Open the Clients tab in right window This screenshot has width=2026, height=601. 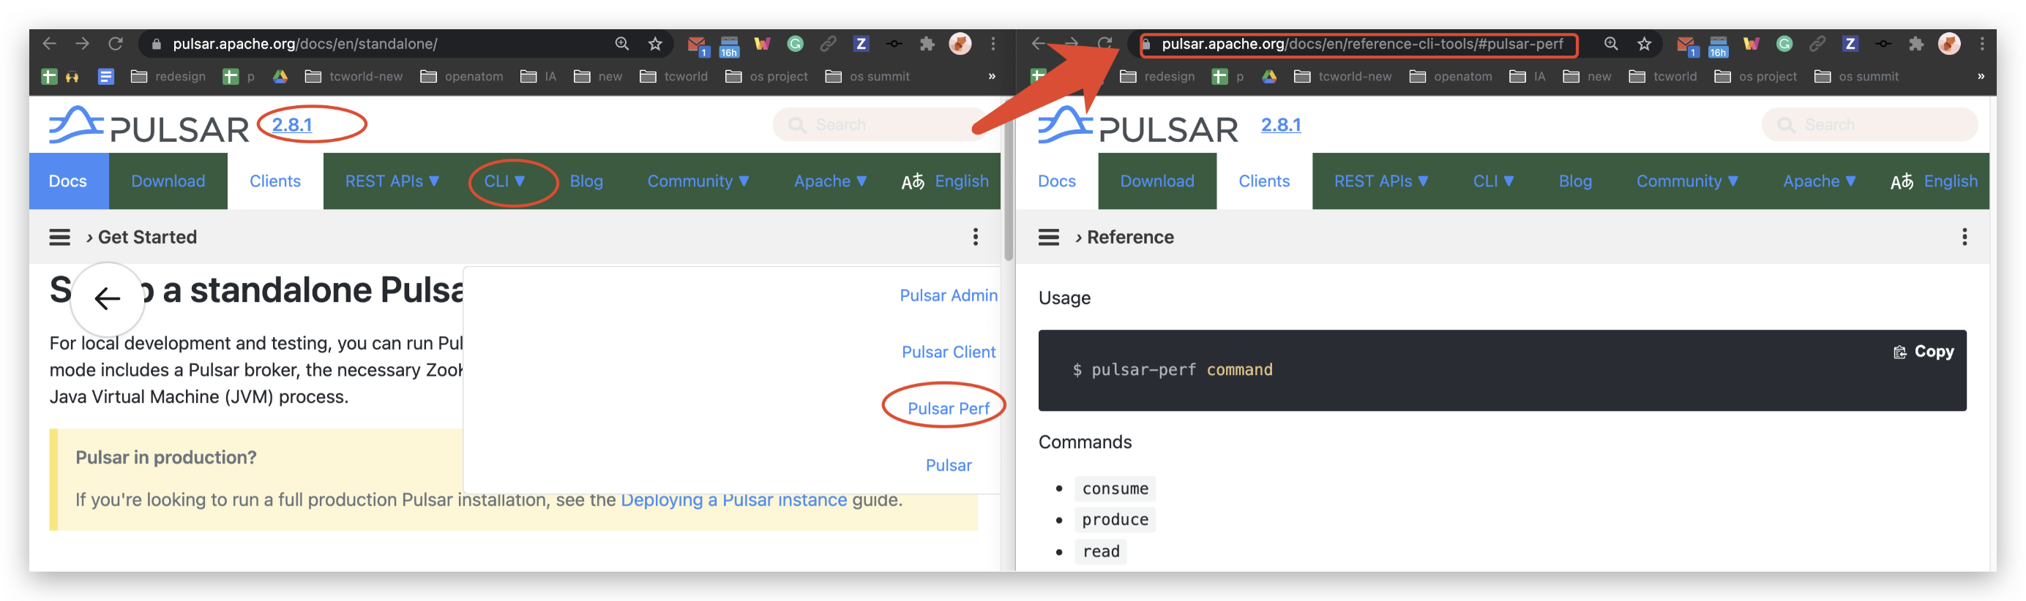(x=1265, y=181)
